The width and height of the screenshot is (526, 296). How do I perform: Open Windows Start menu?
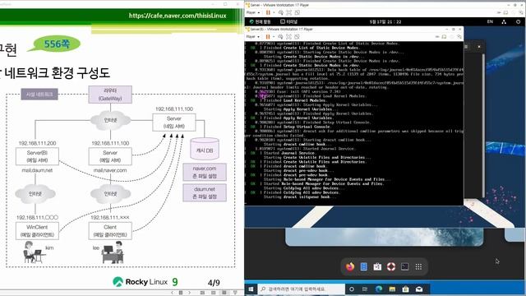click(251, 289)
